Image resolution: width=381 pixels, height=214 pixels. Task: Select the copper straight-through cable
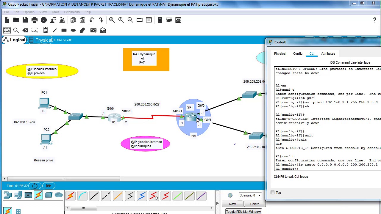click(x=94, y=196)
